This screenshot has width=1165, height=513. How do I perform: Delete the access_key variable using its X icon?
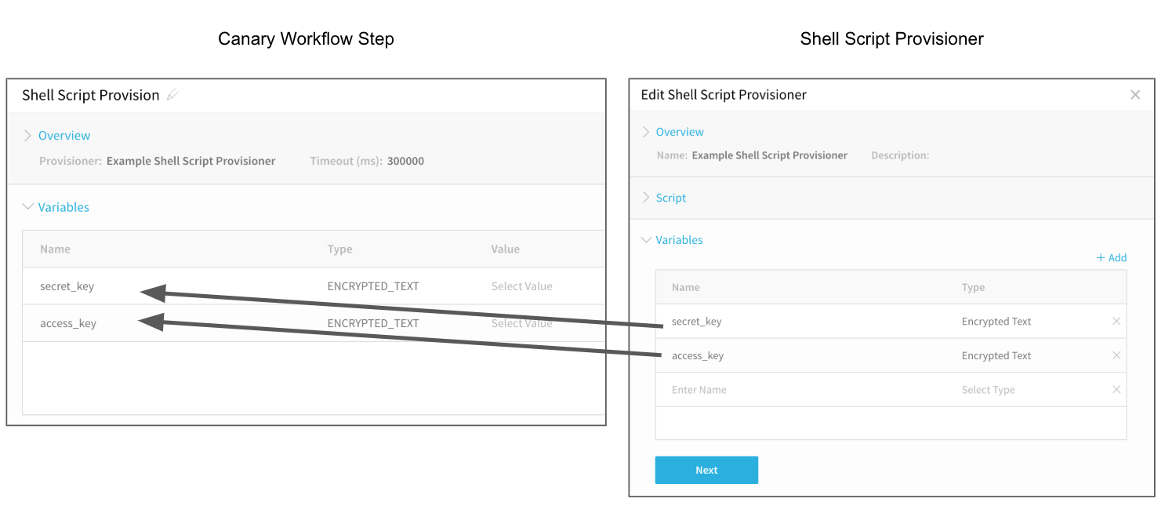(x=1116, y=355)
